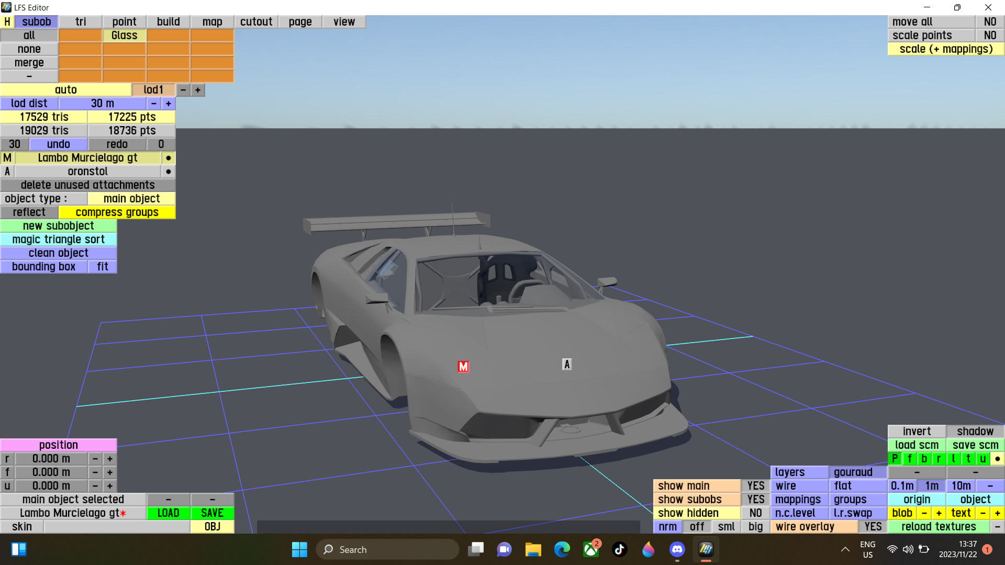Decrease lod level with minus button
The width and height of the screenshot is (1005, 565).
tap(183, 90)
